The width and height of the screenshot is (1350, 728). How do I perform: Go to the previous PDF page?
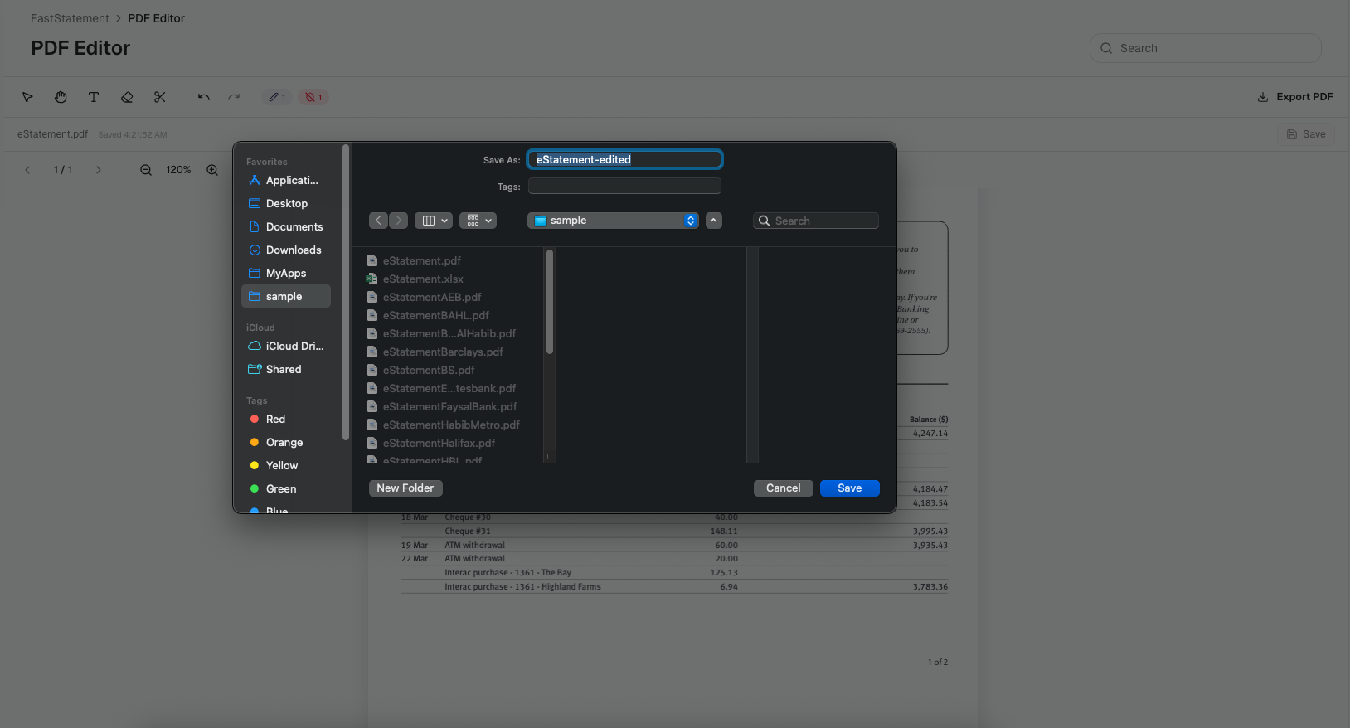click(27, 170)
